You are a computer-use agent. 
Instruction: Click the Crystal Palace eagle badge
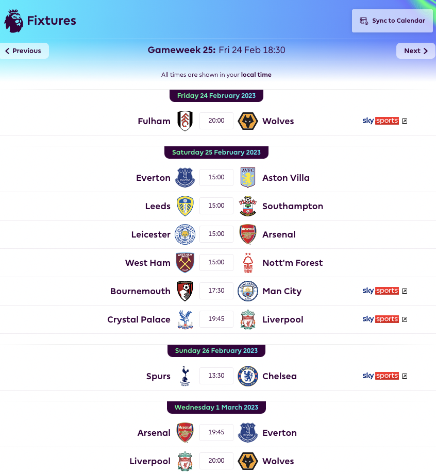(185, 319)
